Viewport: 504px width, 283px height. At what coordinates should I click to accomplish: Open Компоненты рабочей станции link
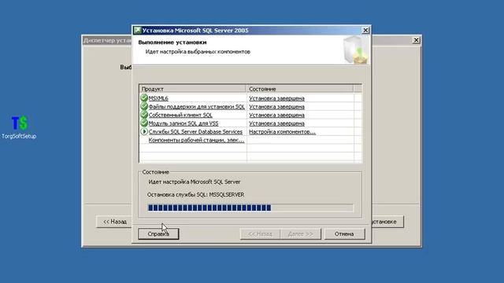(x=196, y=140)
